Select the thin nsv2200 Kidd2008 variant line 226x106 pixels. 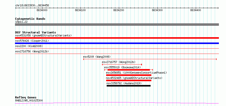coord(117,49)
